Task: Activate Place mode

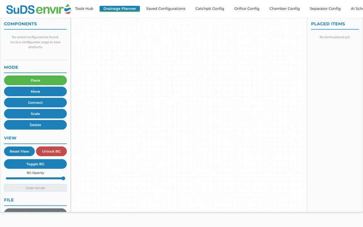Action: 36,80
